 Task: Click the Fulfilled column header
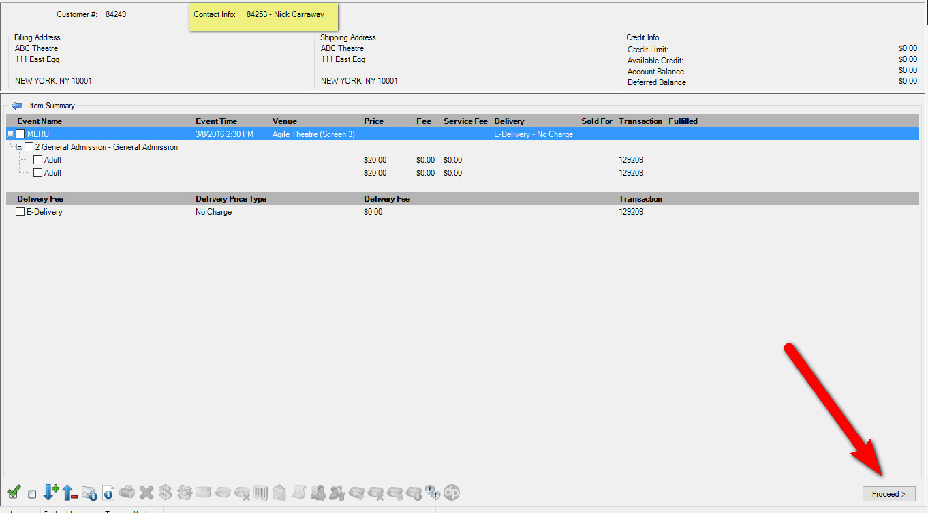coord(683,121)
